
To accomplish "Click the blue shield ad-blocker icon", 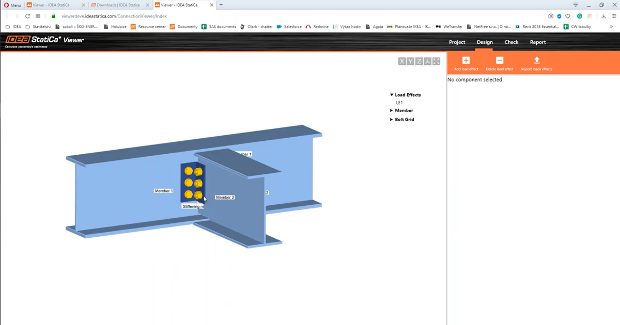I will tap(559, 16).
